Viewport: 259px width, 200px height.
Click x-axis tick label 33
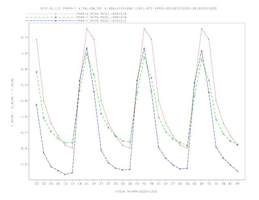pos(115,184)
